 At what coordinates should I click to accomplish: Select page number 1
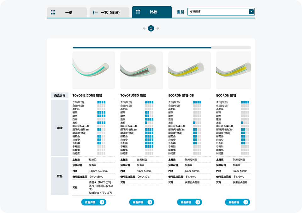point(151,29)
